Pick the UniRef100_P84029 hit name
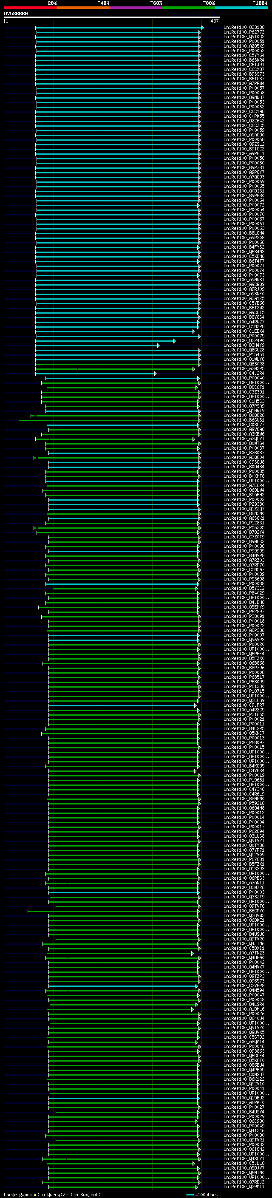The image size is (272, 1198). click(244, 593)
